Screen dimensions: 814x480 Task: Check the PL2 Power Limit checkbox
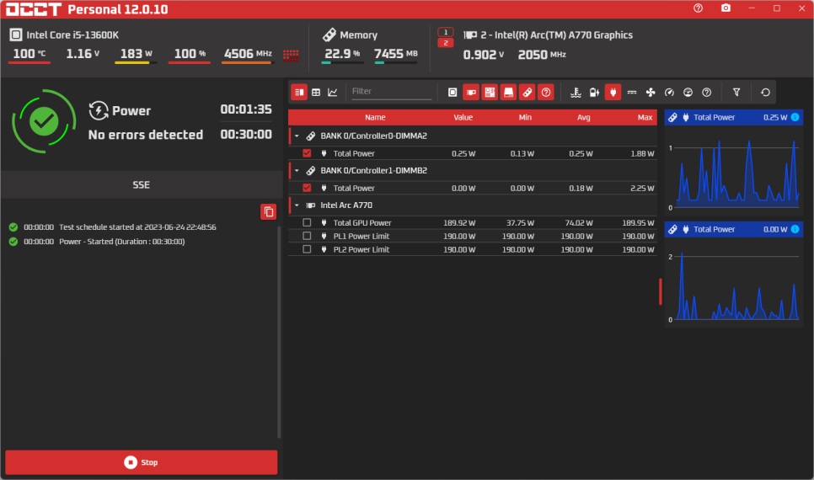point(307,249)
